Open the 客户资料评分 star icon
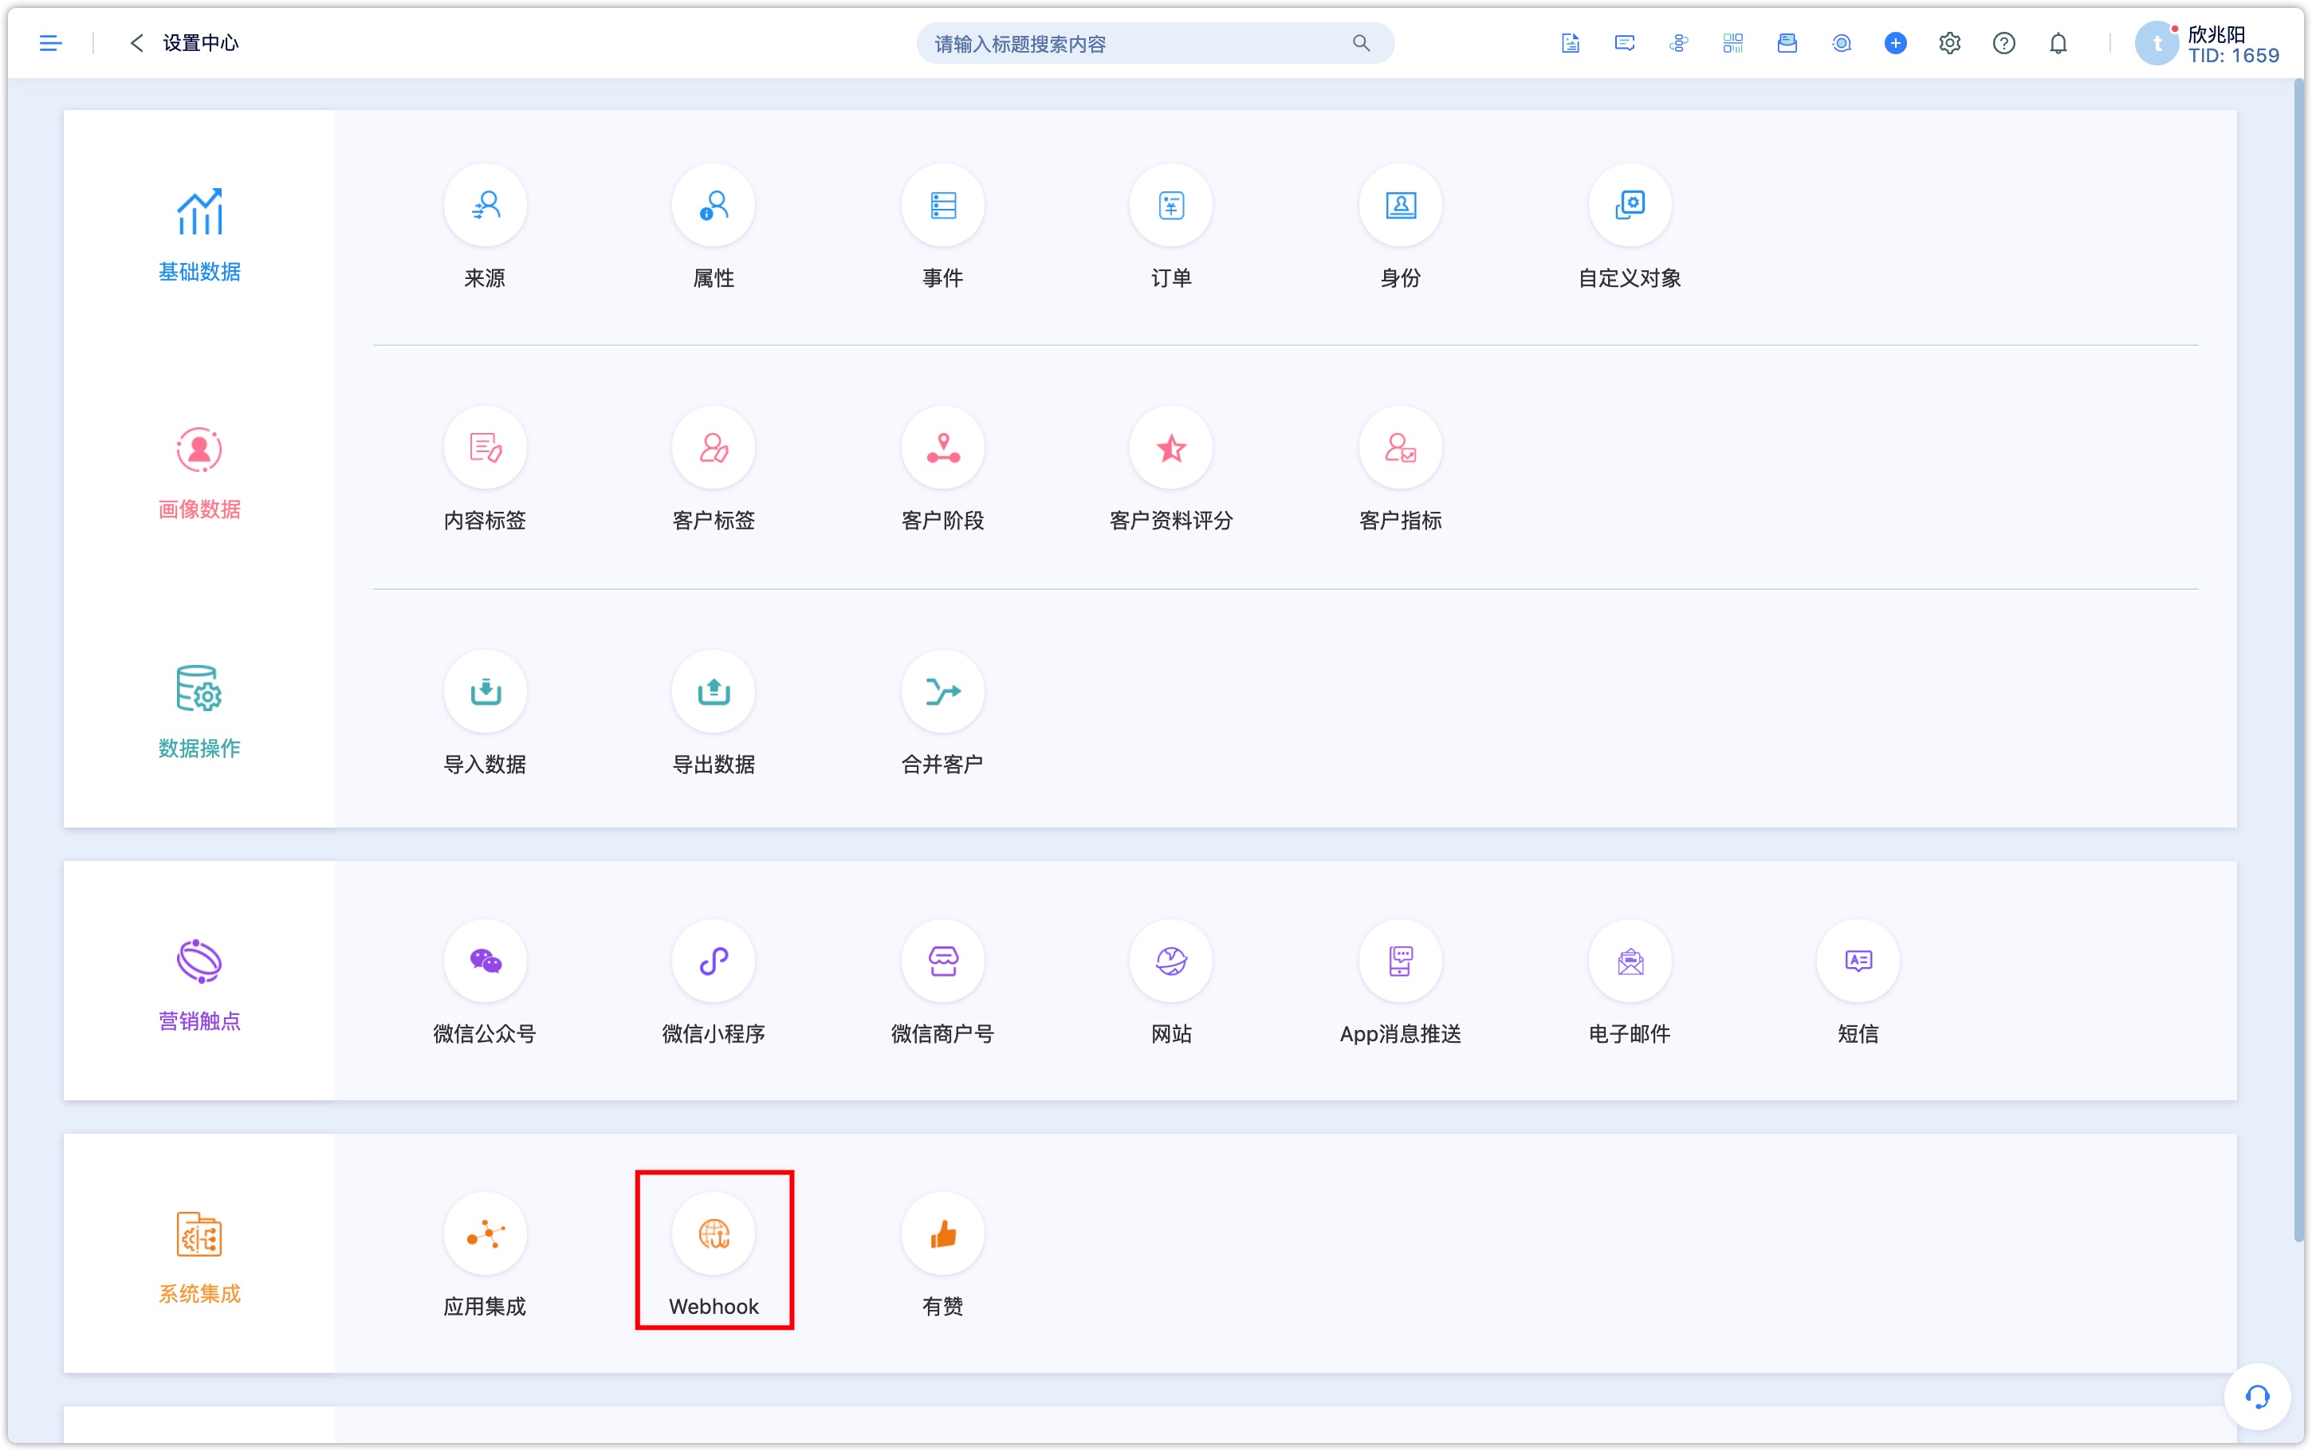 click(x=1171, y=448)
